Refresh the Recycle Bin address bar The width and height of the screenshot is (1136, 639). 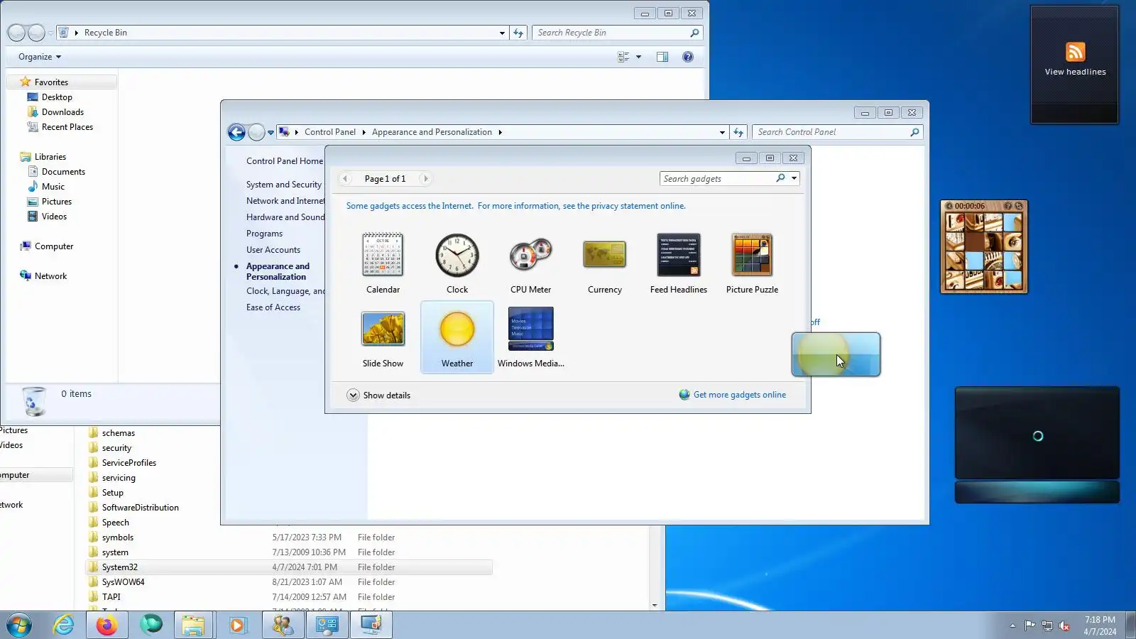(518, 33)
